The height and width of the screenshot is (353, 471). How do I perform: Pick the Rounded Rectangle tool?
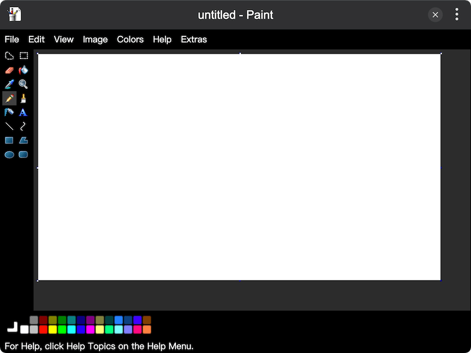[24, 155]
